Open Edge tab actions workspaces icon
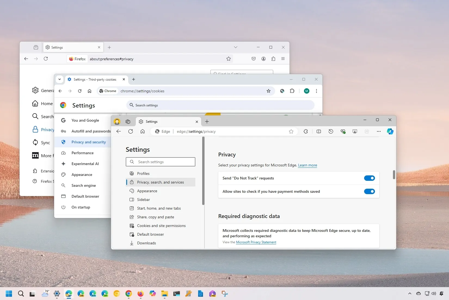Viewport: 449px width, 300px height. (128, 122)
